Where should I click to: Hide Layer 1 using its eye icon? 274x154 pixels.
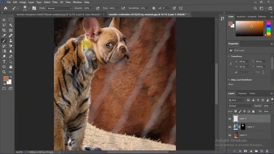pos(230,127)
